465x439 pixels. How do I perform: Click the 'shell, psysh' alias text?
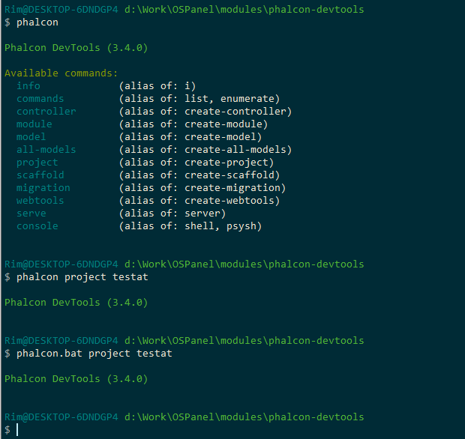(x=220, y=226)
